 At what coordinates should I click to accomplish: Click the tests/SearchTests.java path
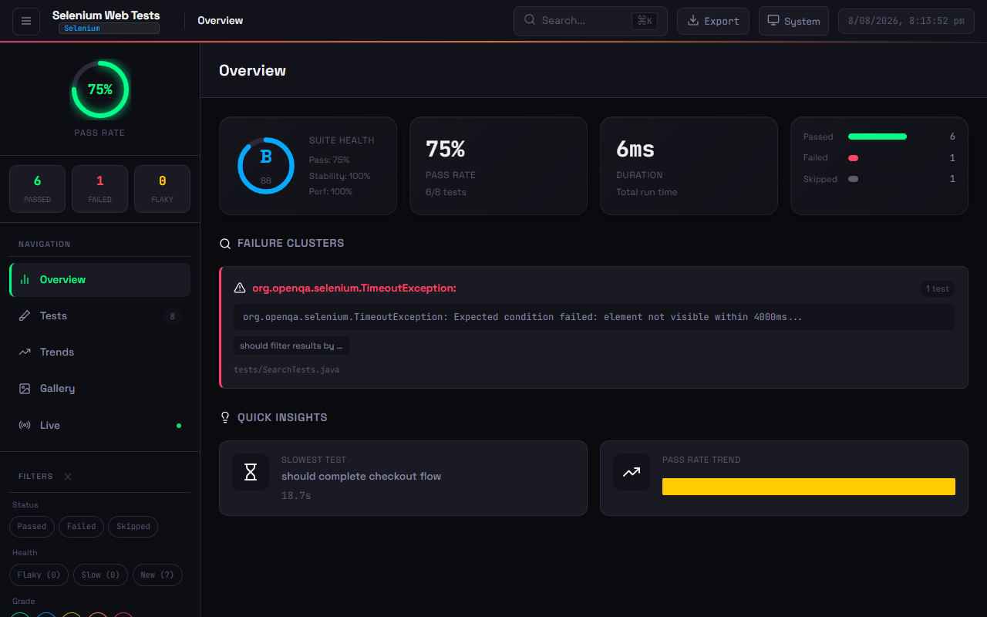pos(287,370)
